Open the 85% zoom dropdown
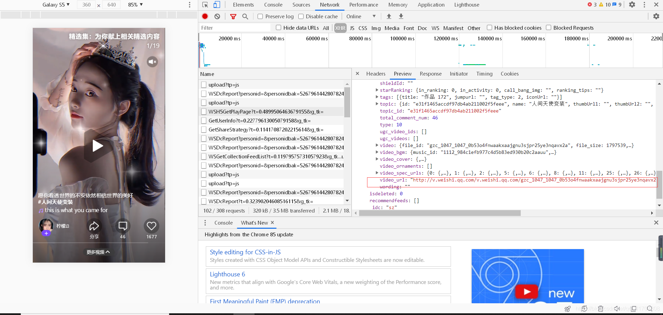 [135, 5]
